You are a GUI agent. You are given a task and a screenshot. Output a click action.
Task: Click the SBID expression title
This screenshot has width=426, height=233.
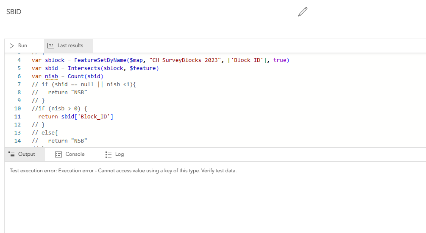pyautogui.click(x=14, y=12)
